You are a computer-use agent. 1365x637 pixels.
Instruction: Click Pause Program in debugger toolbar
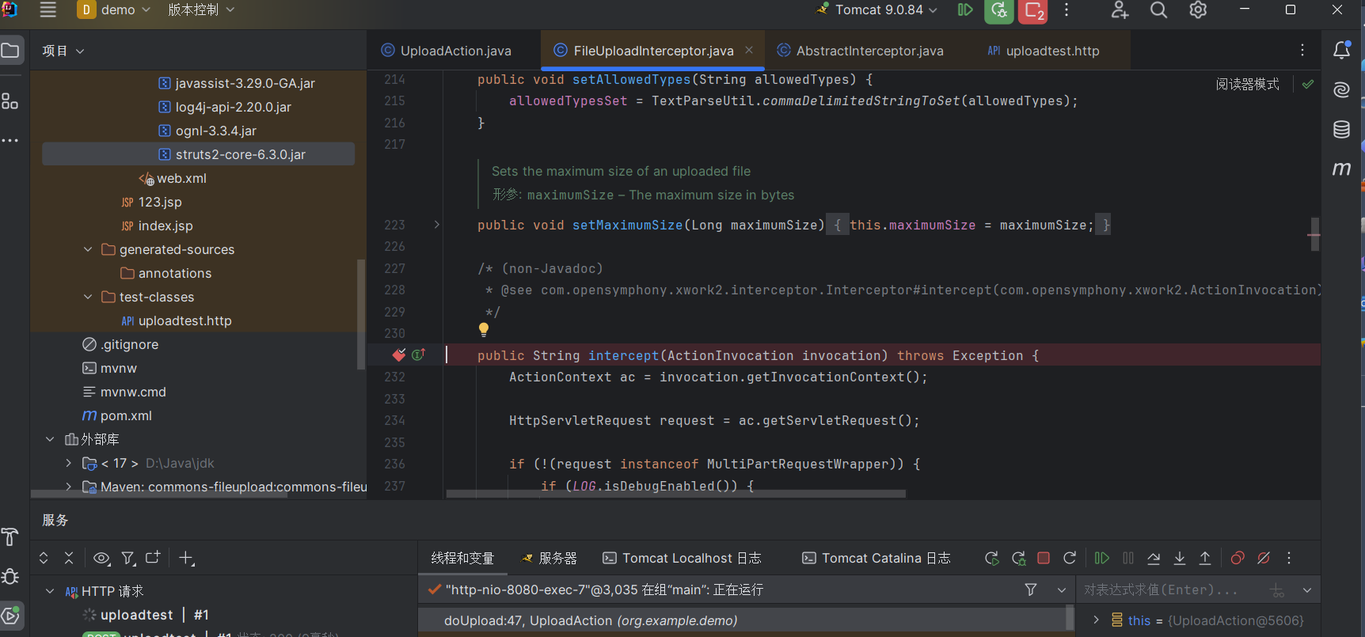(x=1128, y=558)
